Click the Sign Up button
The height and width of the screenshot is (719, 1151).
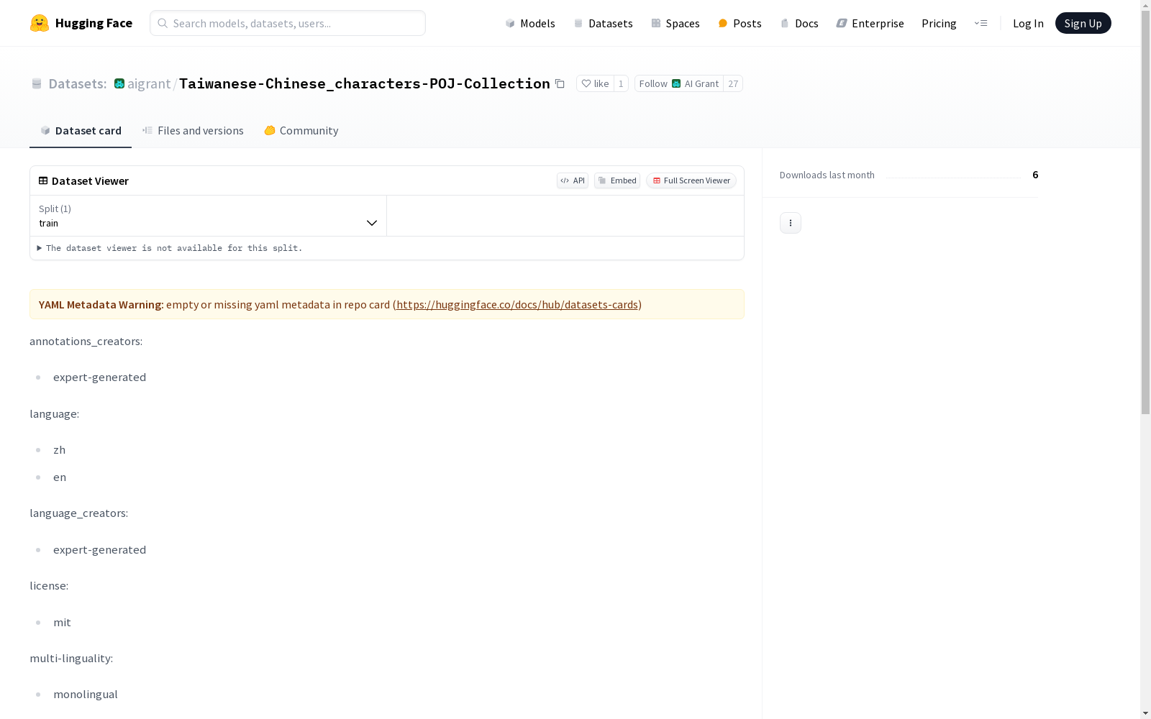click(x=1083, y=23)
